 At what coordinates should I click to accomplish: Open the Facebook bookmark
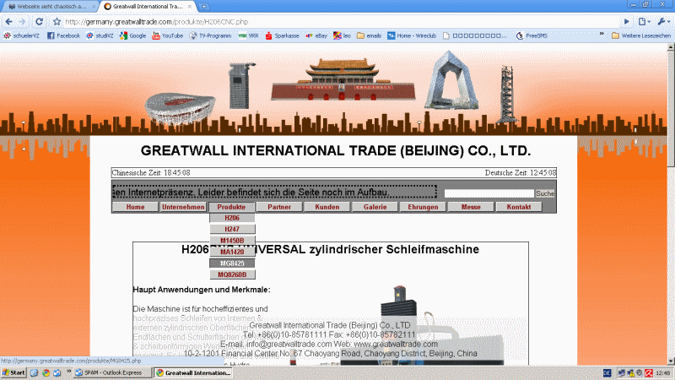63,35
